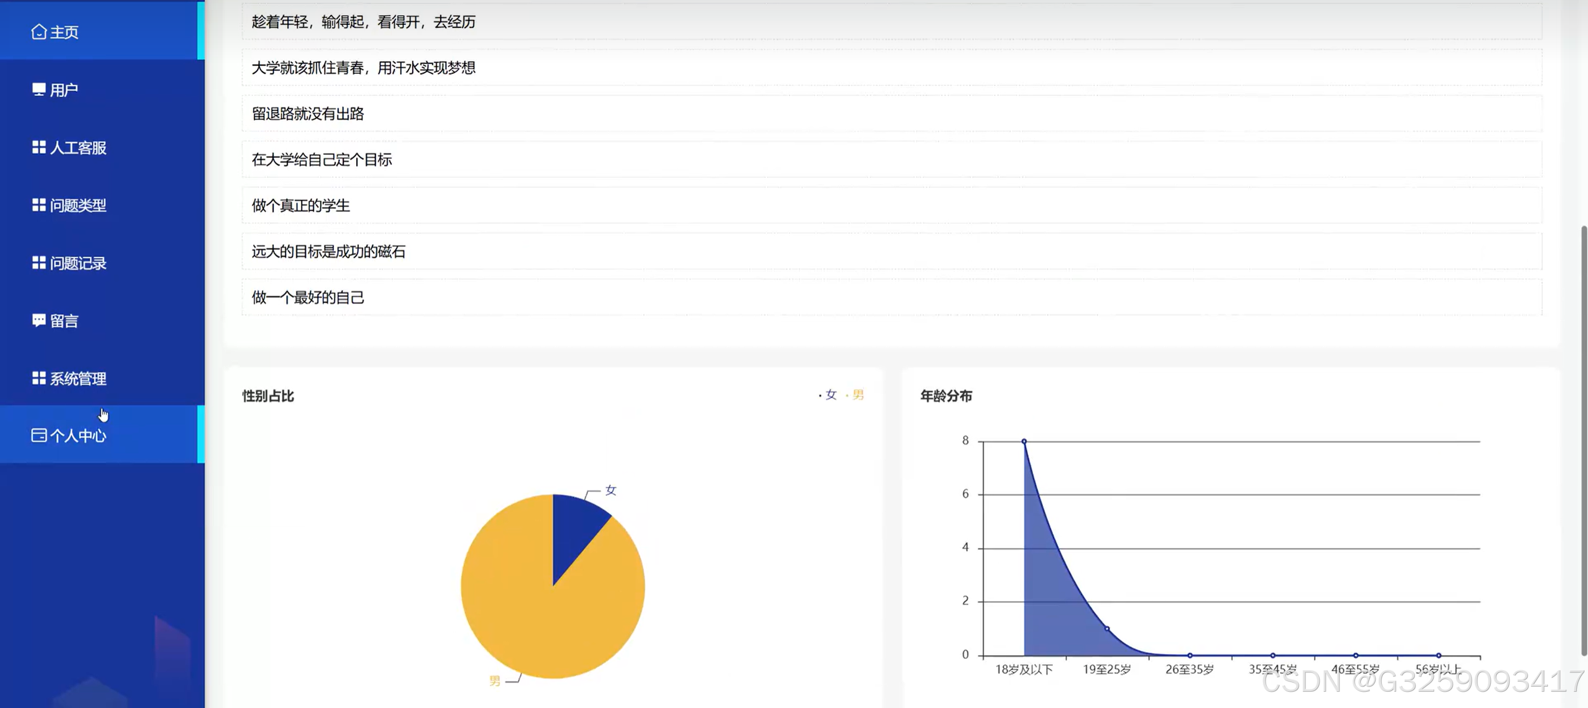This screenshot has height=708, width=1588.
Task: Open the announcement 趁着年轻，输得起，看得开，去经历
Action: pos(891,22)
